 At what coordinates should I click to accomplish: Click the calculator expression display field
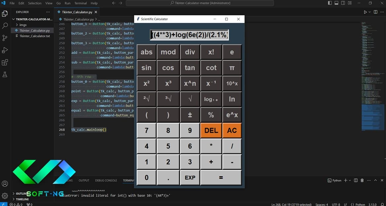(x=189, y=35)
